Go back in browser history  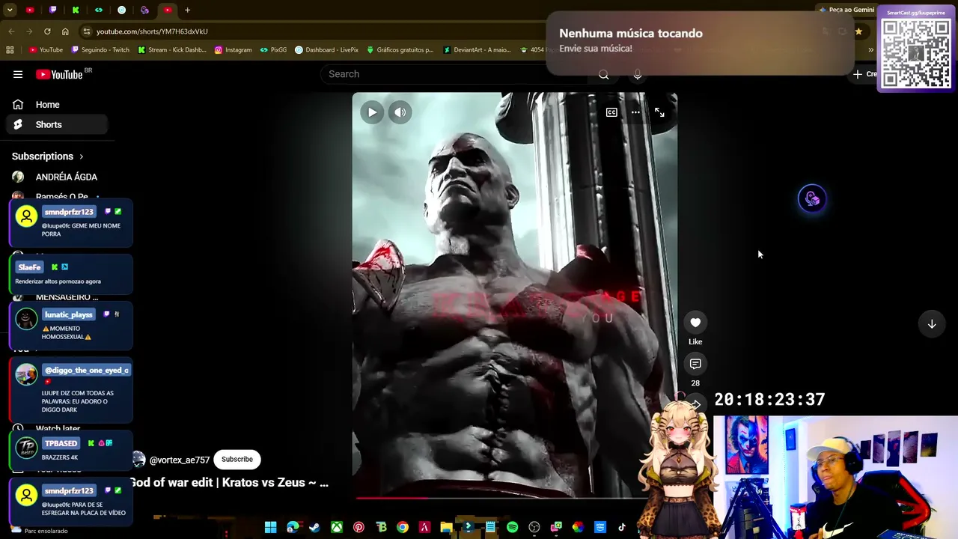coord(11,31)
